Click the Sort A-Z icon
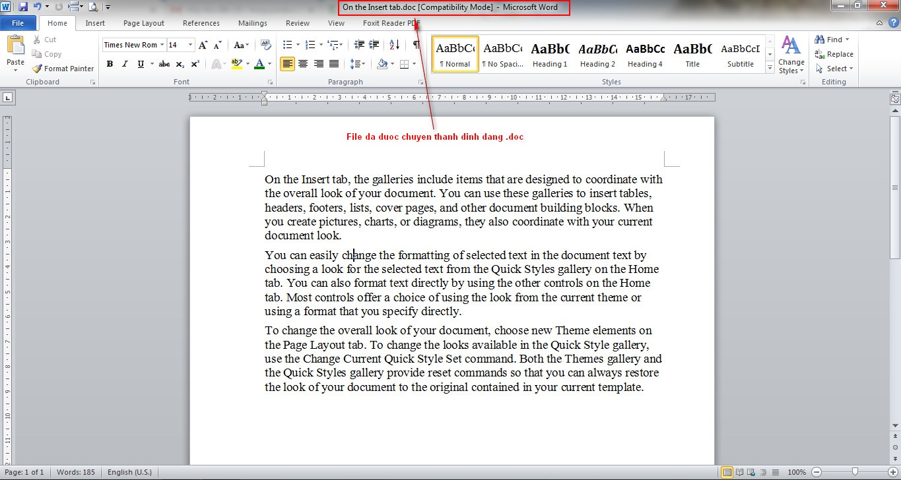The width and height of the screenshot is (901, 480). [394, 45]
